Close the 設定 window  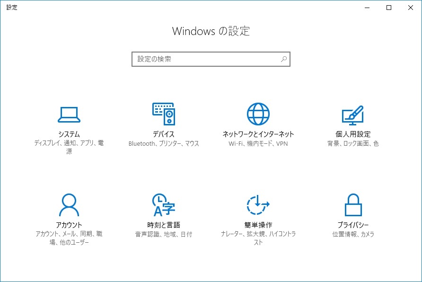click(x=411, y=8)
